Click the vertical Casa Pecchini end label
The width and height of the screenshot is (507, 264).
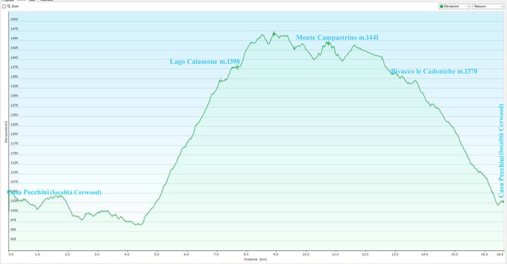pyautogui.click(x=501, y=151)
